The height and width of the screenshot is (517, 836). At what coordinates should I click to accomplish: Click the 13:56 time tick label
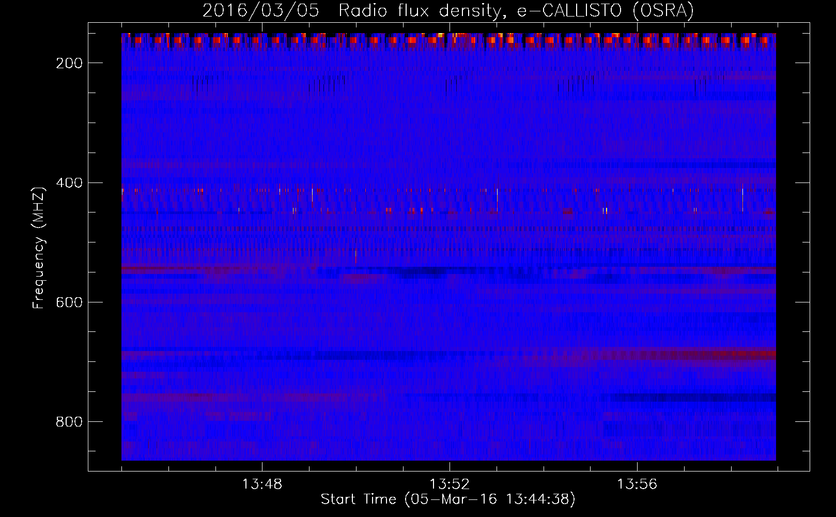click(x=637, y=484)
